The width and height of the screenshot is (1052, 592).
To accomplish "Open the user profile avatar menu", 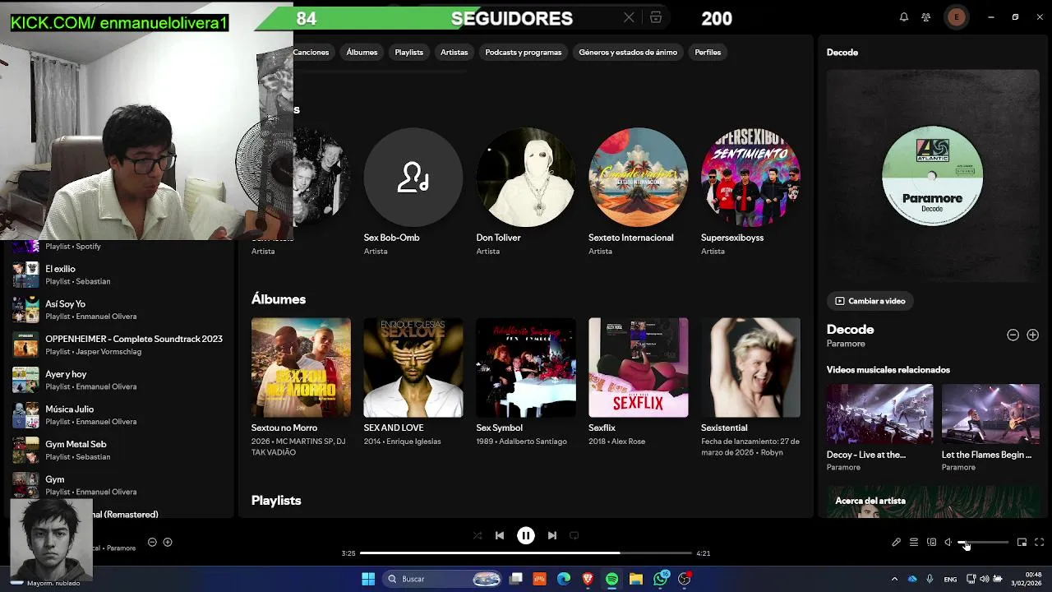I will click(x=956, y=17).
